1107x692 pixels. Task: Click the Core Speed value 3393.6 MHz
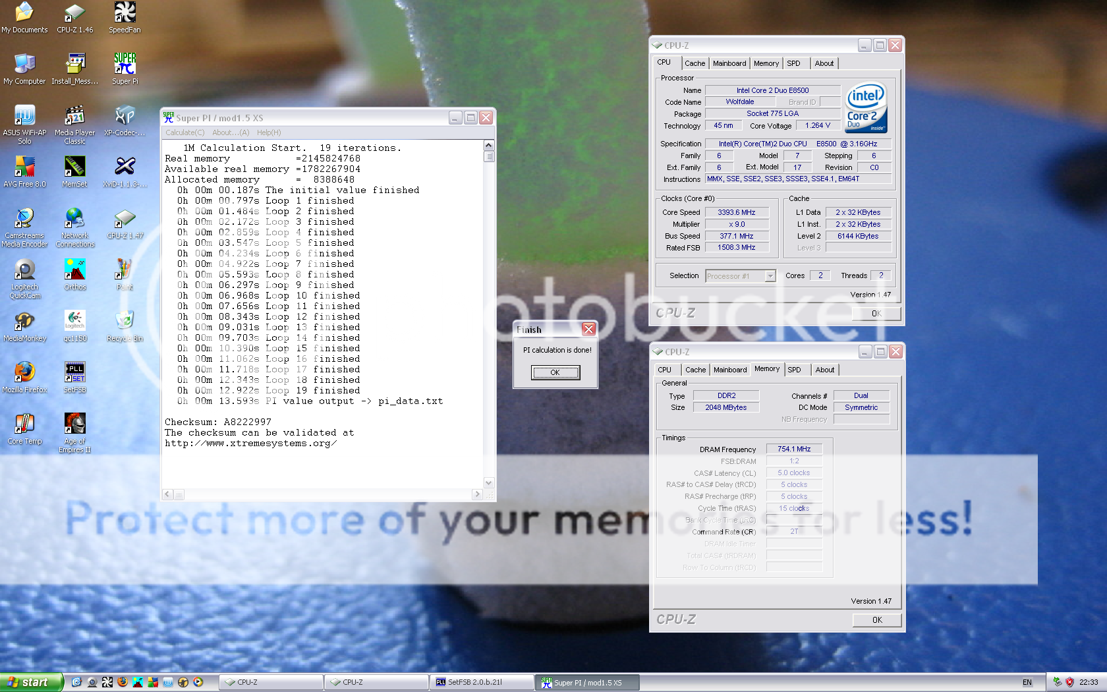click(x=737, y=212)
